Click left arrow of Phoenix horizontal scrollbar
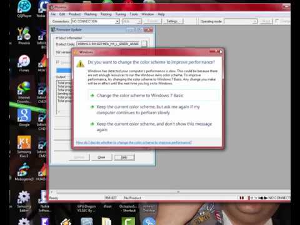 point(52,192)
